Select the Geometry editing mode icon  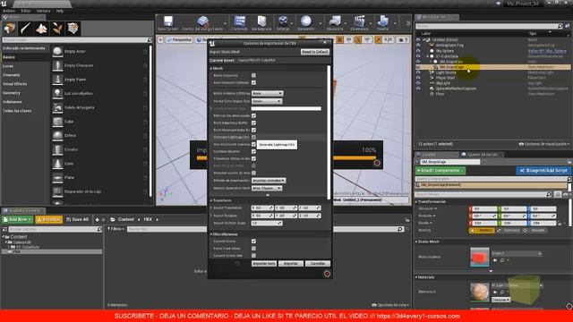pyautogui.click(x=73, y=28)
